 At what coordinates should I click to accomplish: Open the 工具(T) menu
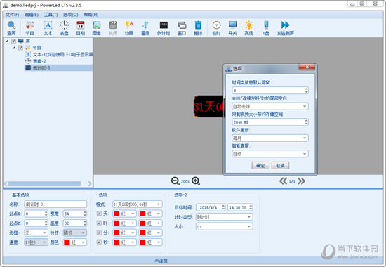coord(51,15)
